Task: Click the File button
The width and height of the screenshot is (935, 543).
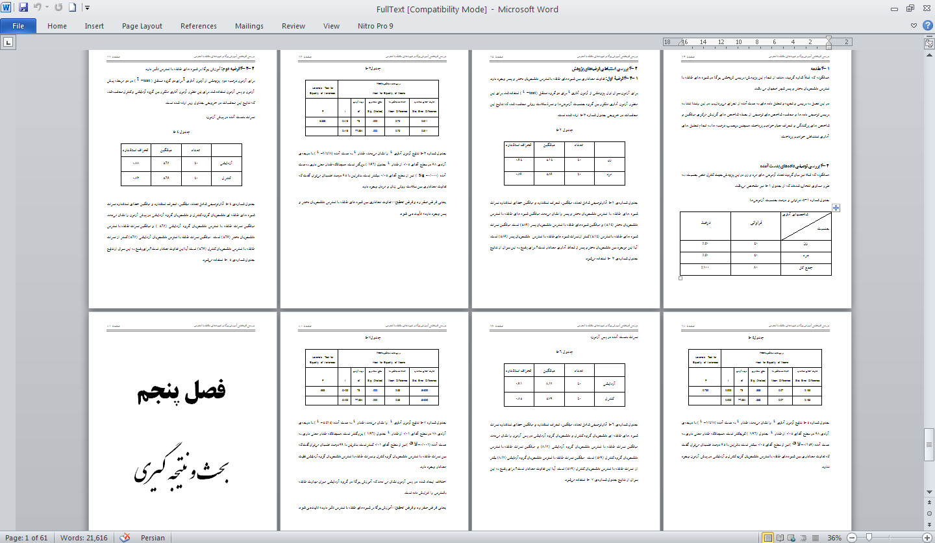Action: coord(18,26)
